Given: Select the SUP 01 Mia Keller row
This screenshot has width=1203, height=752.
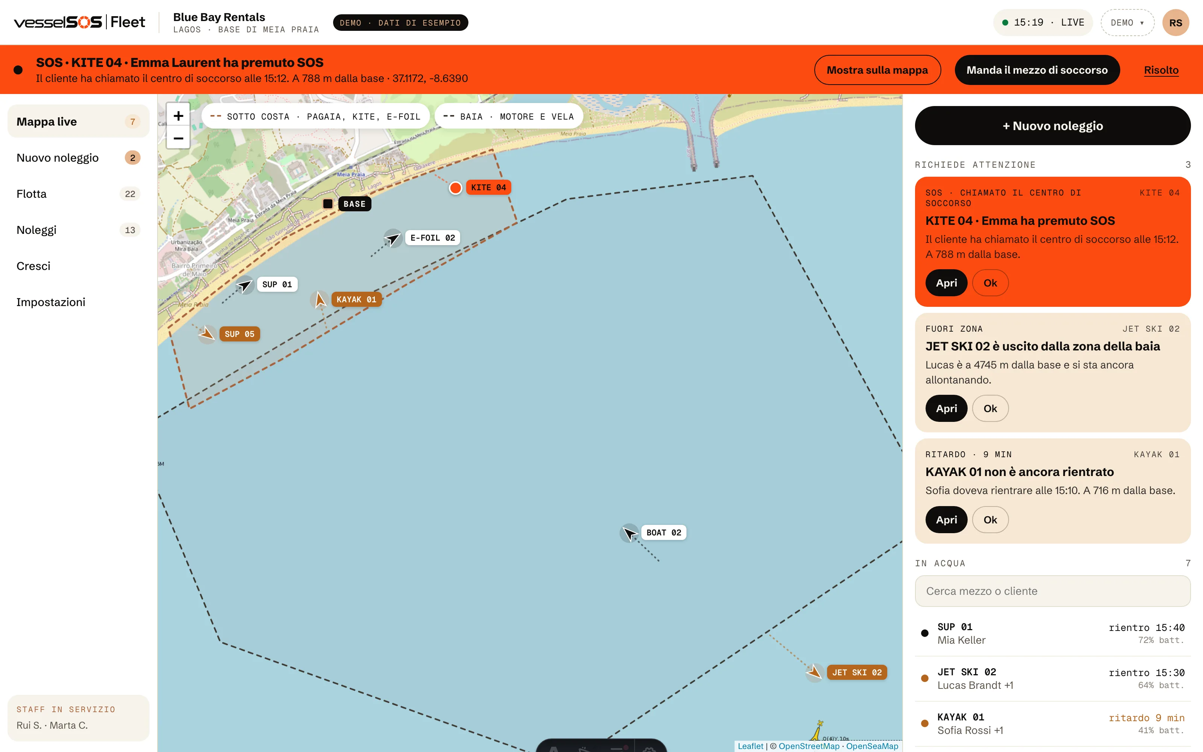Looking at the screenshot, I should pos(1052,634).
